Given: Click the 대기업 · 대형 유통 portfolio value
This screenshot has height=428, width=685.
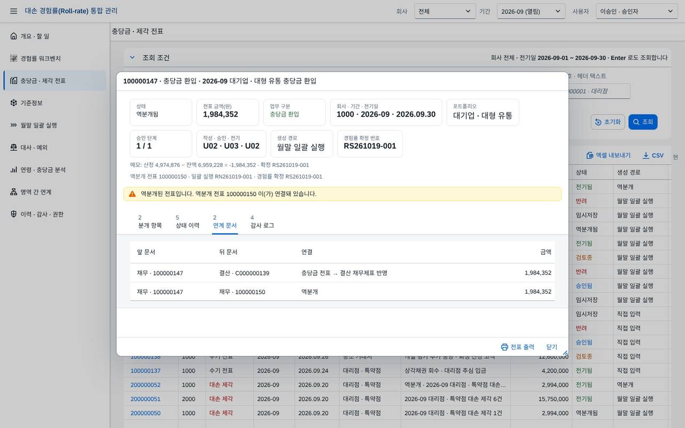Looking at the screenshot, I should tap(483, 115).
